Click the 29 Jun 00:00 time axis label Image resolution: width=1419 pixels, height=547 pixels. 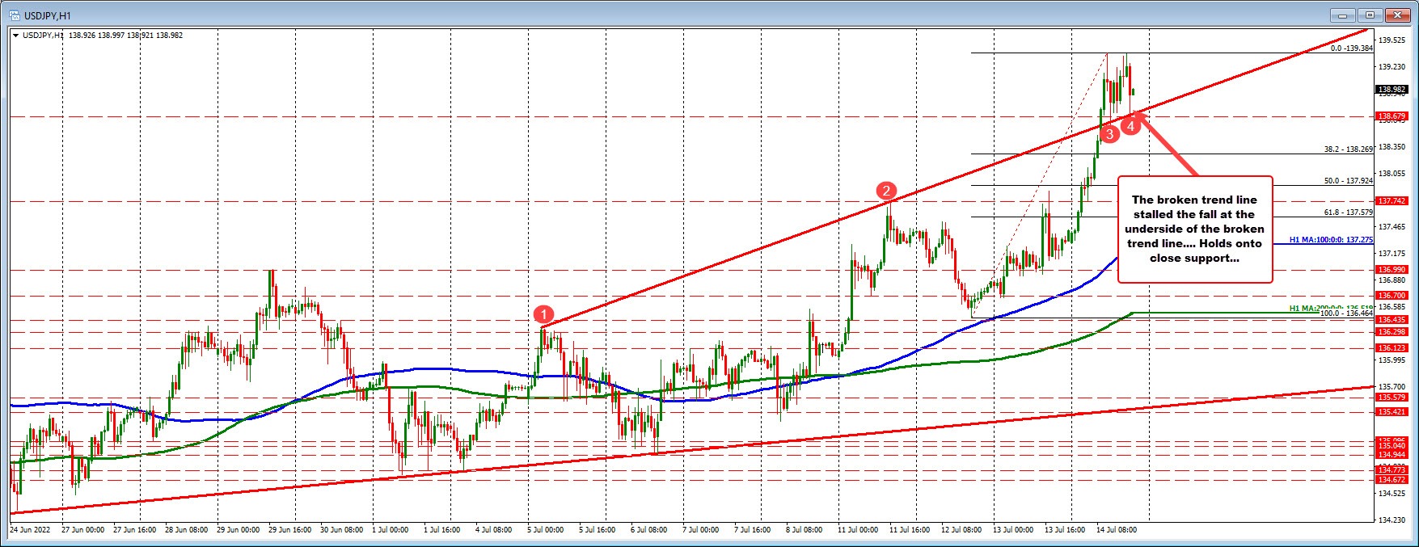(x=238, y=530)
